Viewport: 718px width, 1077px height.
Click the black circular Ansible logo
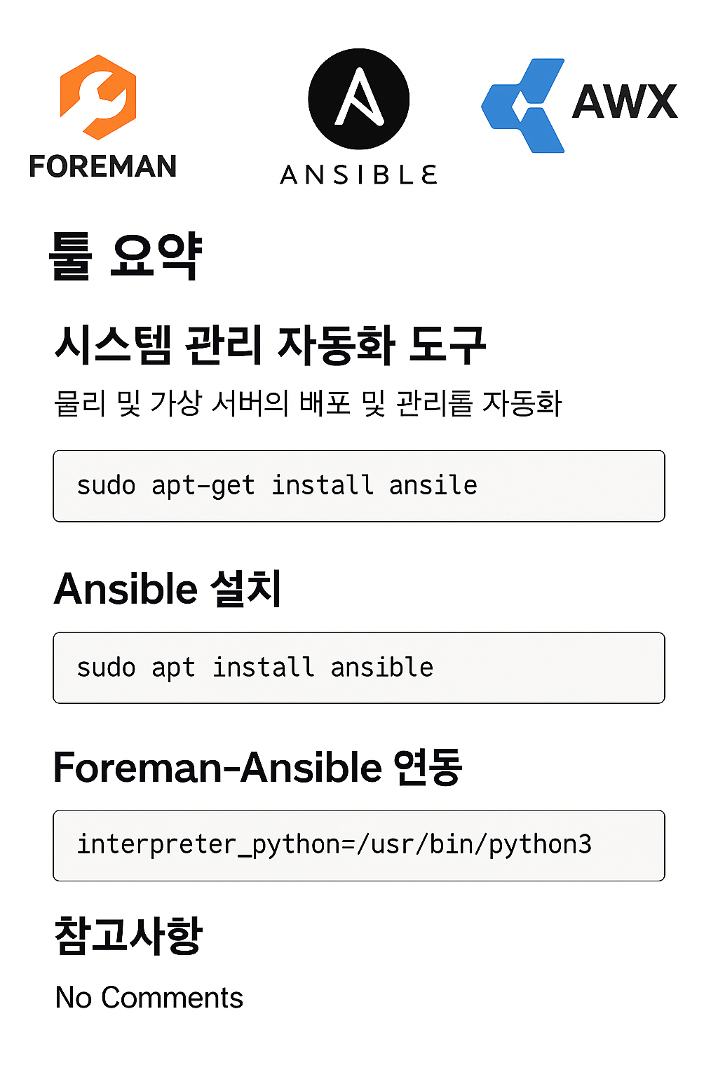coord(358,99)
